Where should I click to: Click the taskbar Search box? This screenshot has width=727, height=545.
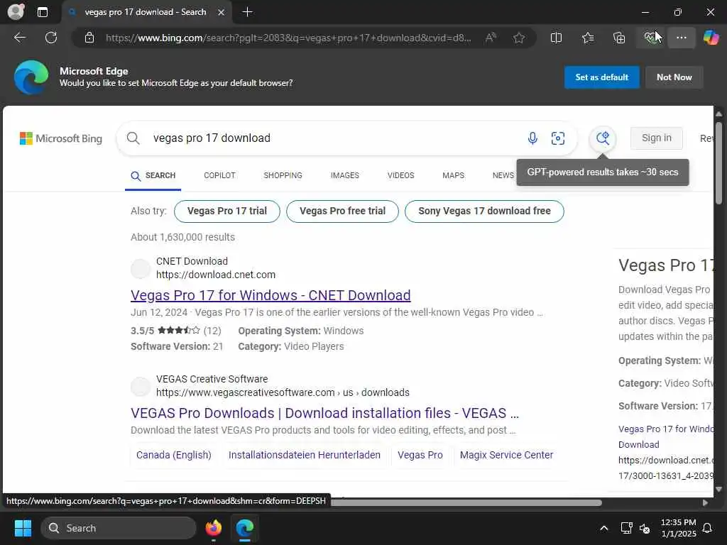click(x=119, y=528)
